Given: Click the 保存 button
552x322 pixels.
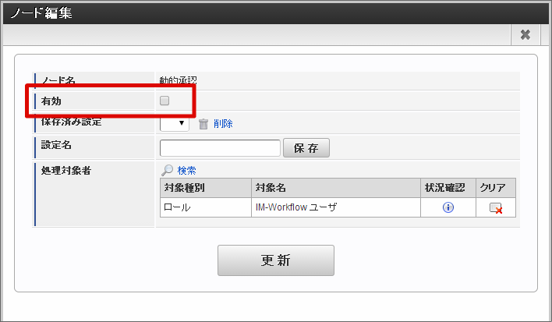Looking at the screenshot, I should point(306,148).
